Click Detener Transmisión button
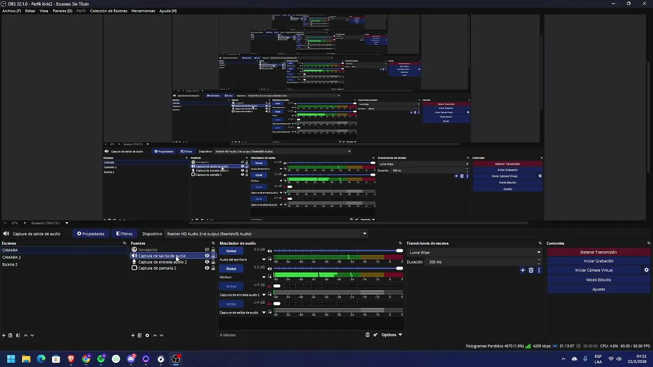Viewport: 653px width, 367px height. [x=598, y=252]
